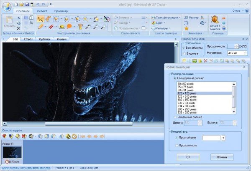Choose the Простой цвет radio option
This screenshot has height=171, width=251.
[x=177, y=138]
